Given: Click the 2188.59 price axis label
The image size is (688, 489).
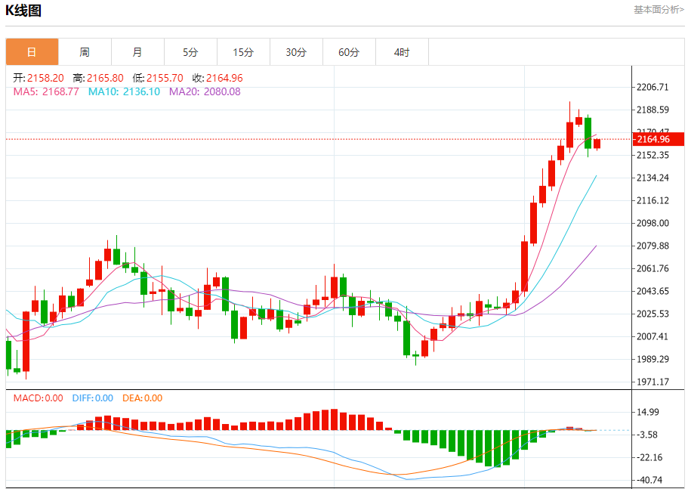Looking at the screenshot, I should (653, 110).
